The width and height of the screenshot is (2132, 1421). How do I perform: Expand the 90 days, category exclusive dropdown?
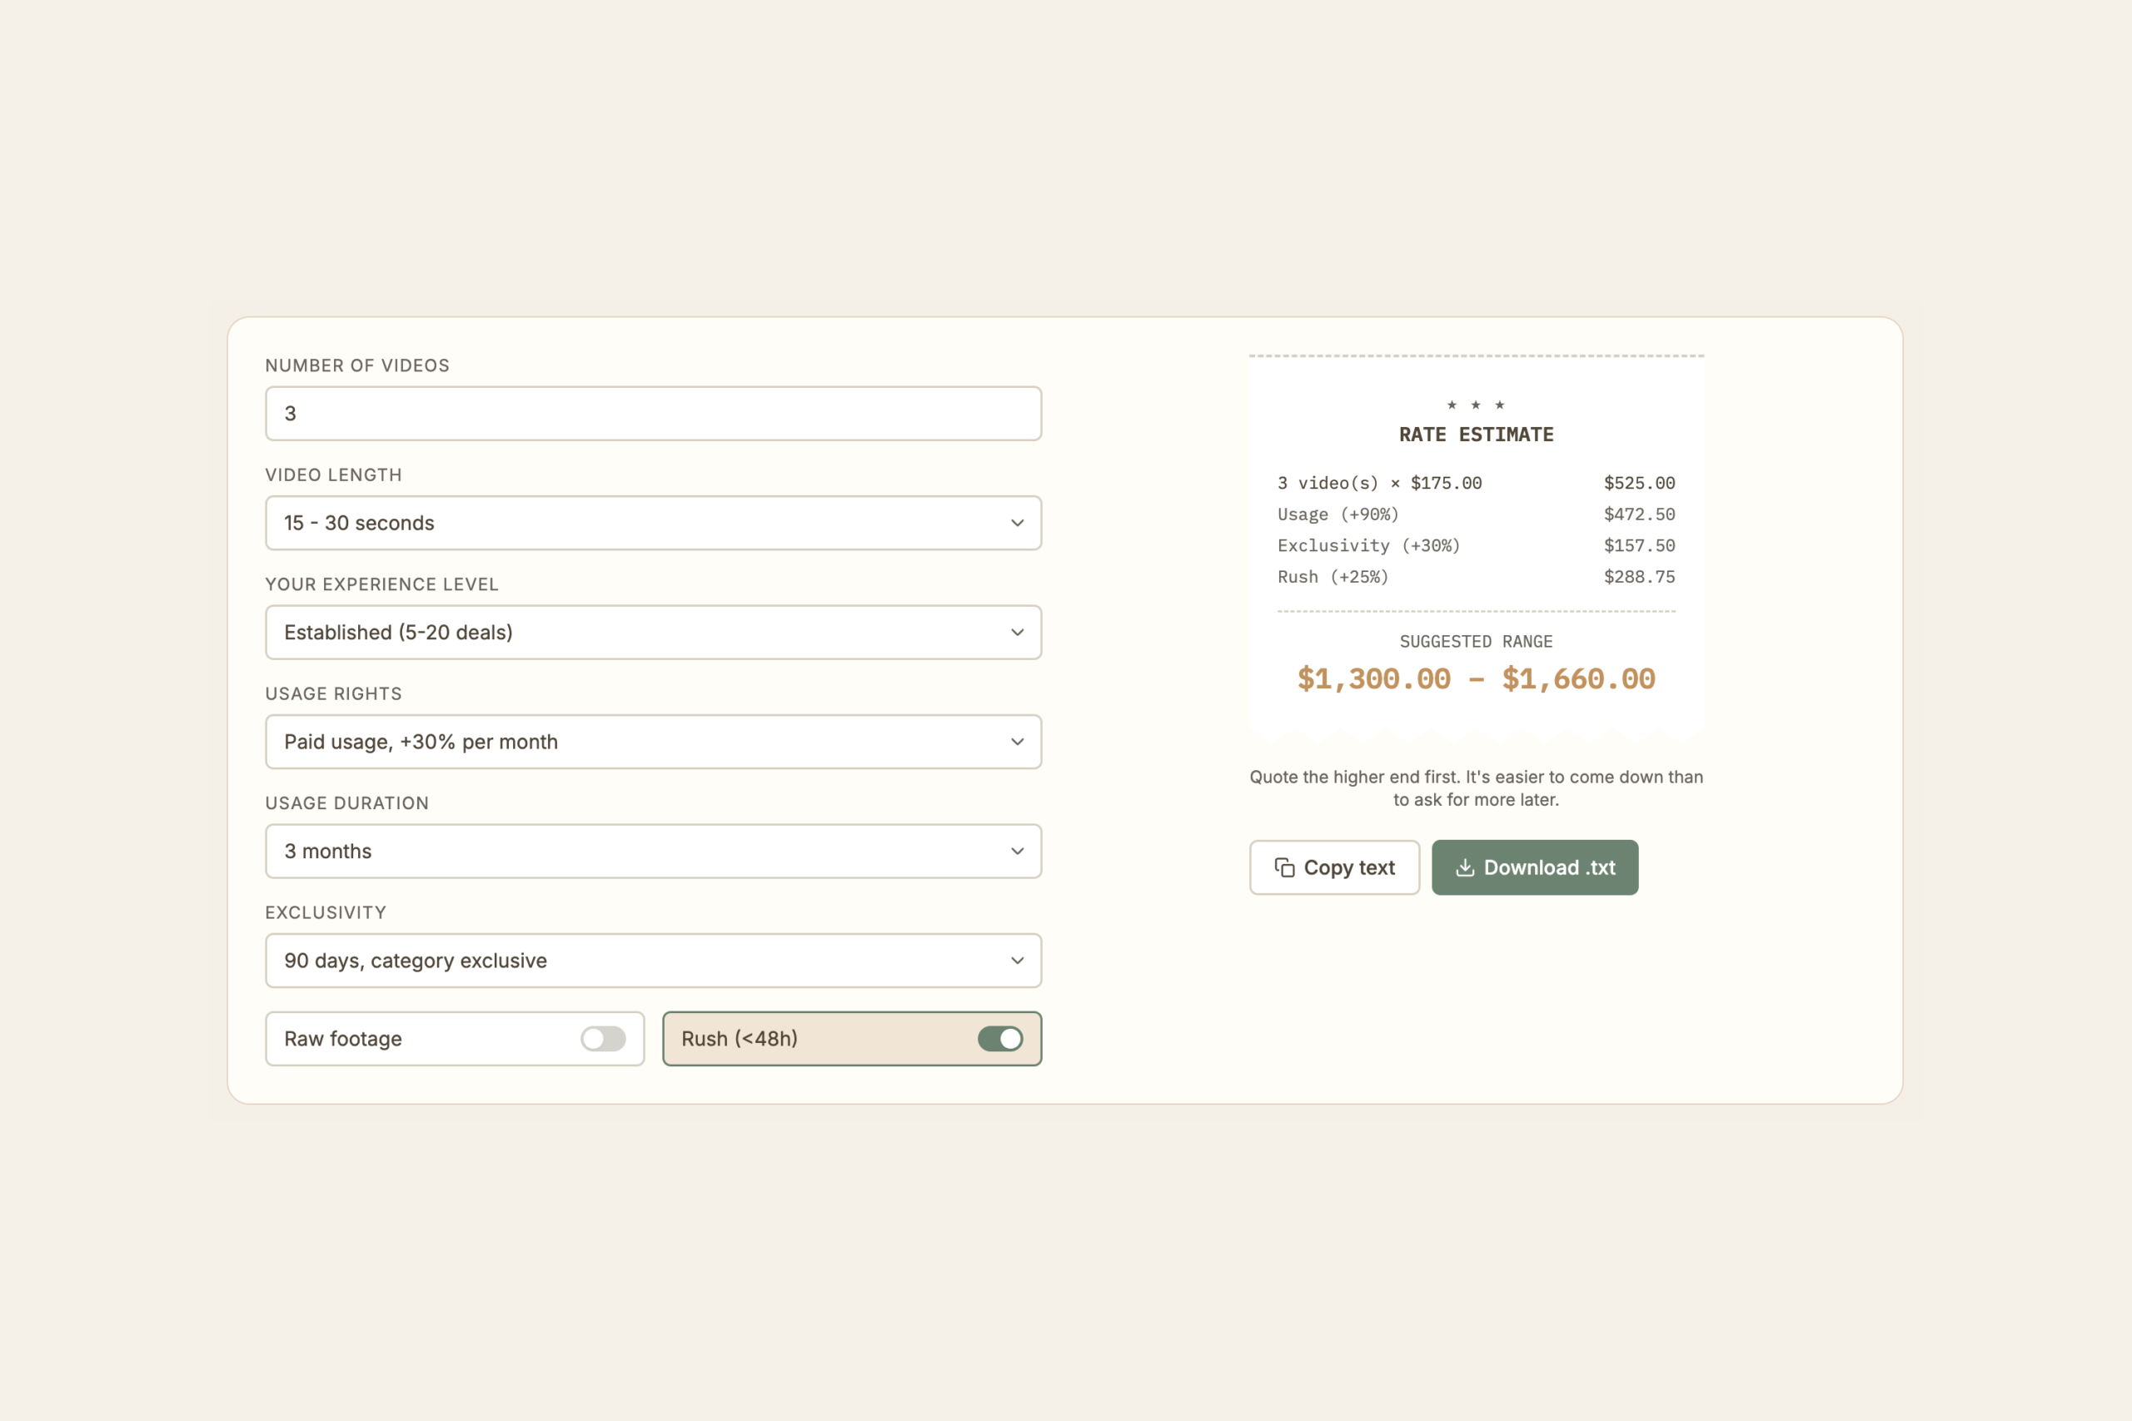click(x=653, y=961)
